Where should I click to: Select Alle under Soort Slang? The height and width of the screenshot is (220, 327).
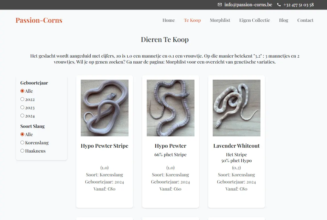click(22, 134)
